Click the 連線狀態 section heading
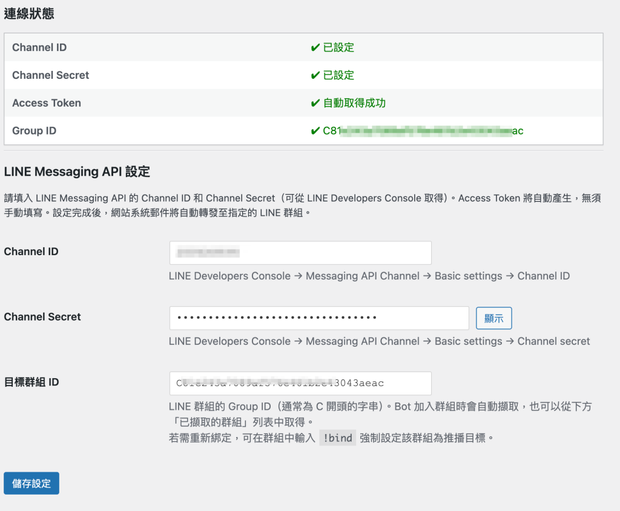This screenshot has height=511, width=620. tap(29, 13)
